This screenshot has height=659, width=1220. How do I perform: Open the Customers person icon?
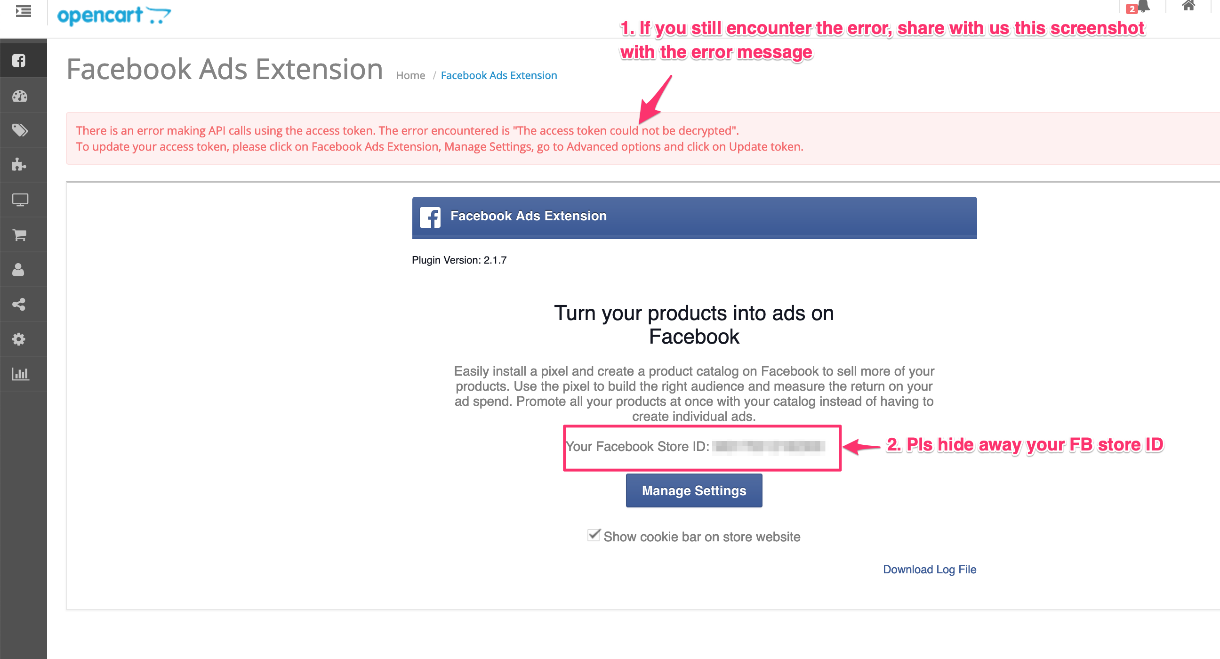coord(19,269)
